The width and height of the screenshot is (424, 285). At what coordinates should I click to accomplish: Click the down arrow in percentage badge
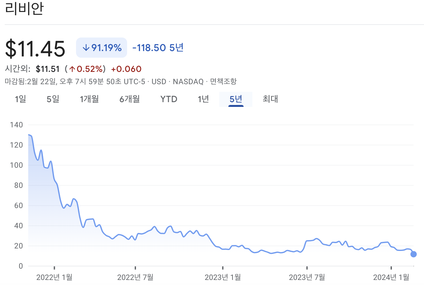pos(86,48)
